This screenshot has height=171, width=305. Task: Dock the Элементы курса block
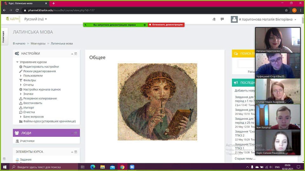[76, 152]
